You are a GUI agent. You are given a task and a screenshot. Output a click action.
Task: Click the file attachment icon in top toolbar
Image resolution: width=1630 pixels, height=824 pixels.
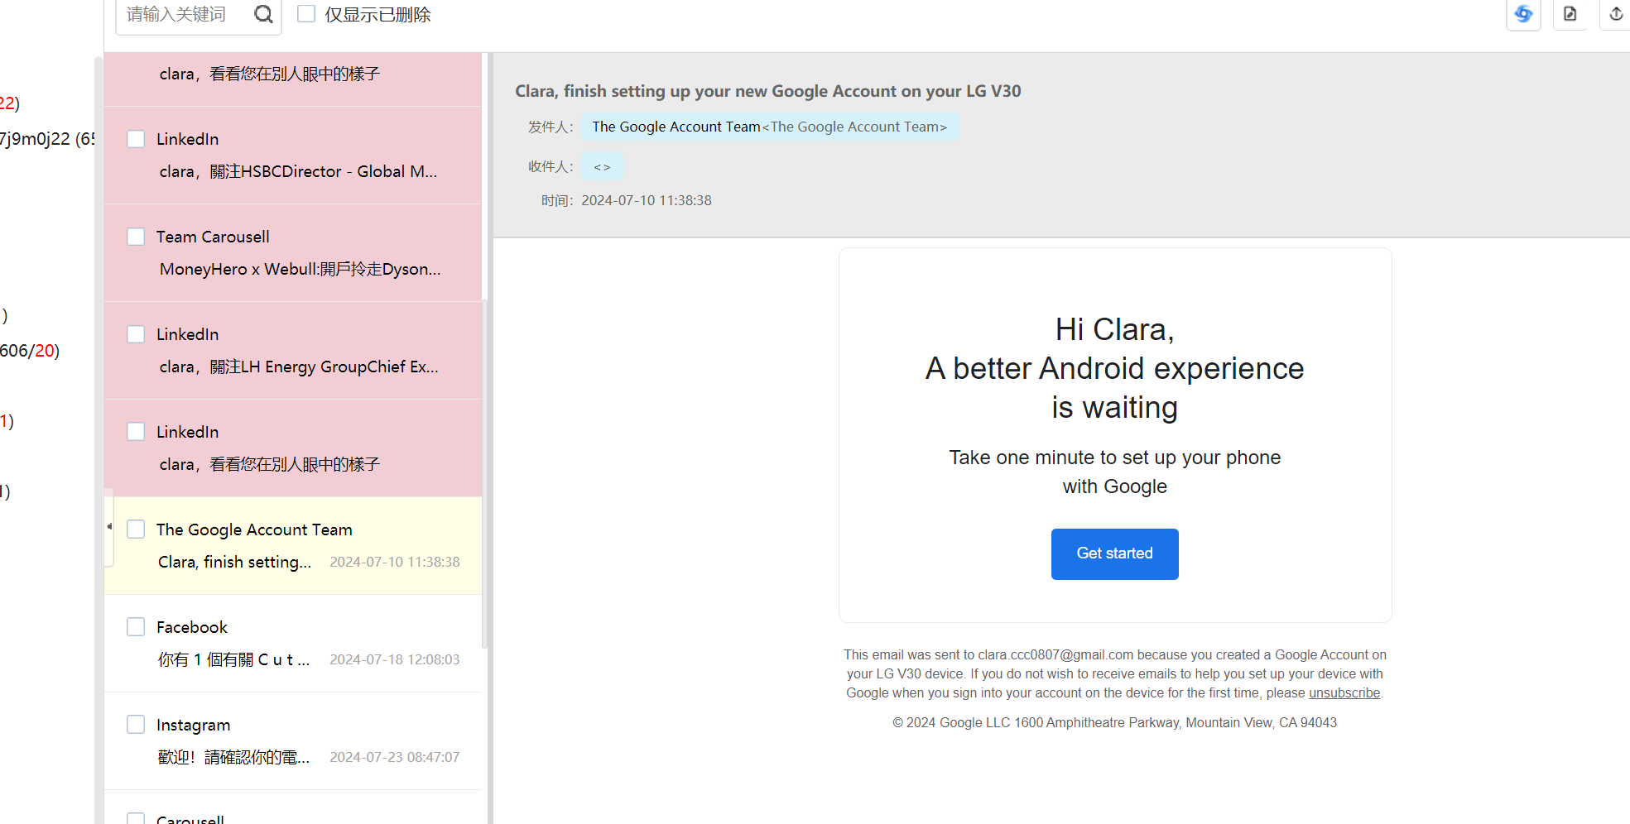click(1570, 14)
